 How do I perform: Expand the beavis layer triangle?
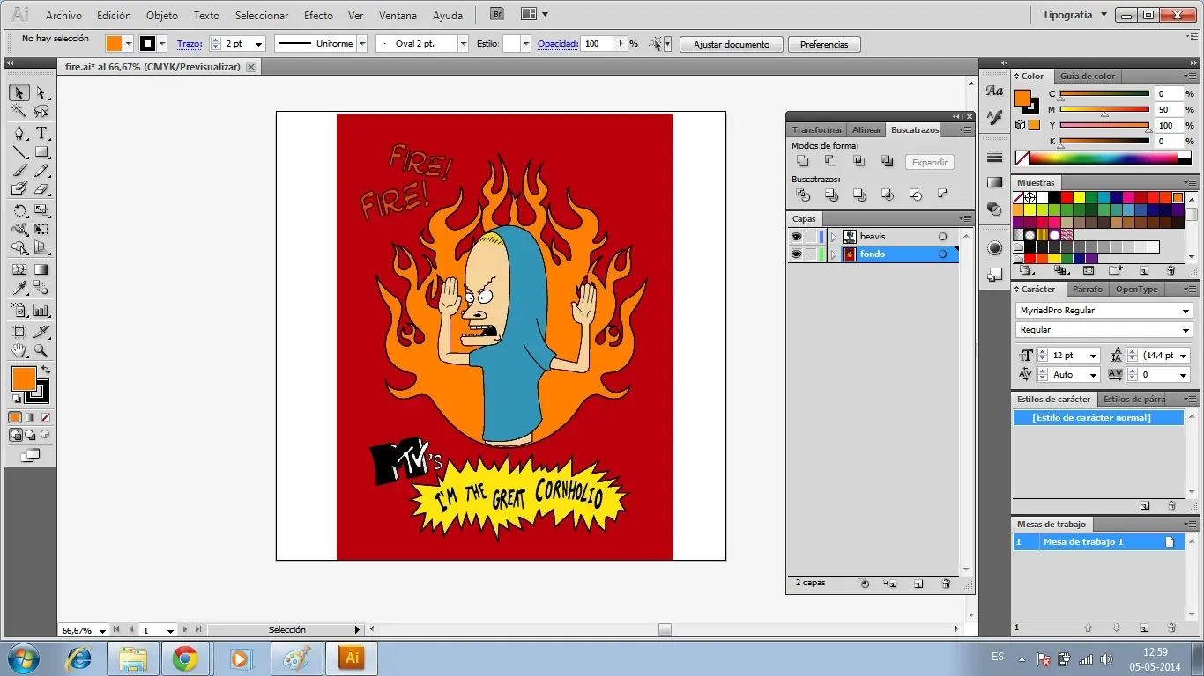coord(834,237)
